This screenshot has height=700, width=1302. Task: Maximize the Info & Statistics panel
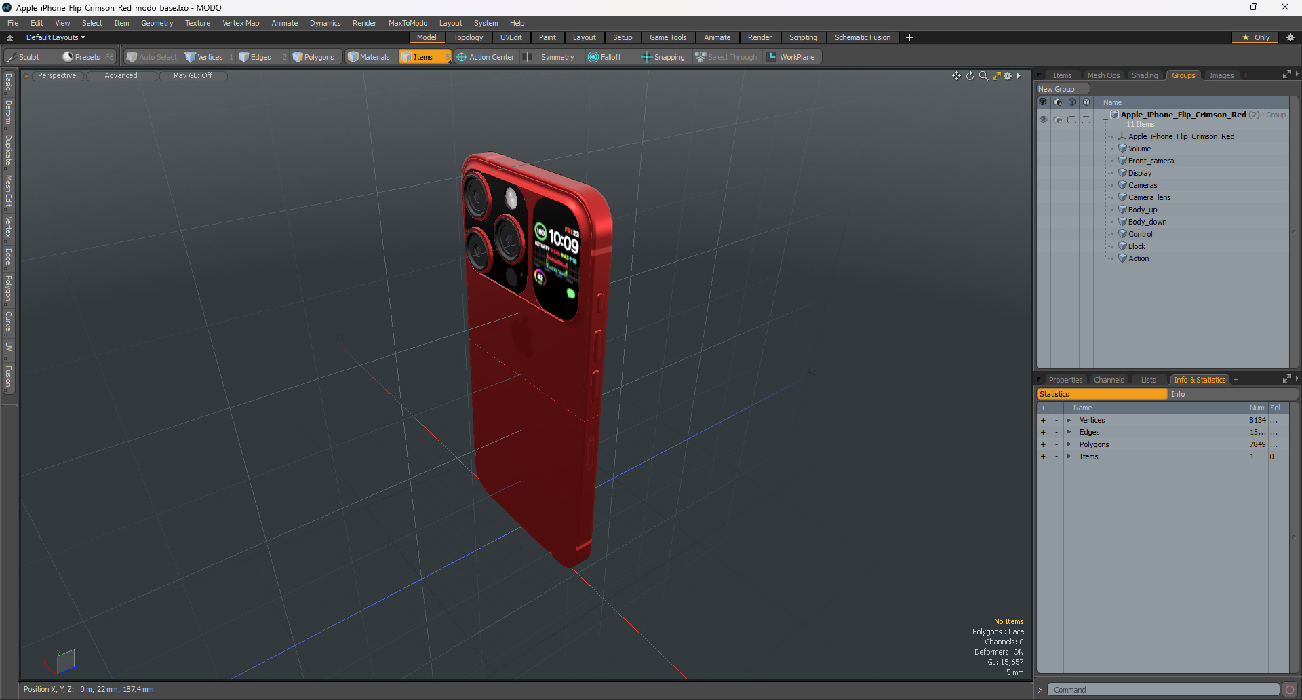coord(1286,379)
